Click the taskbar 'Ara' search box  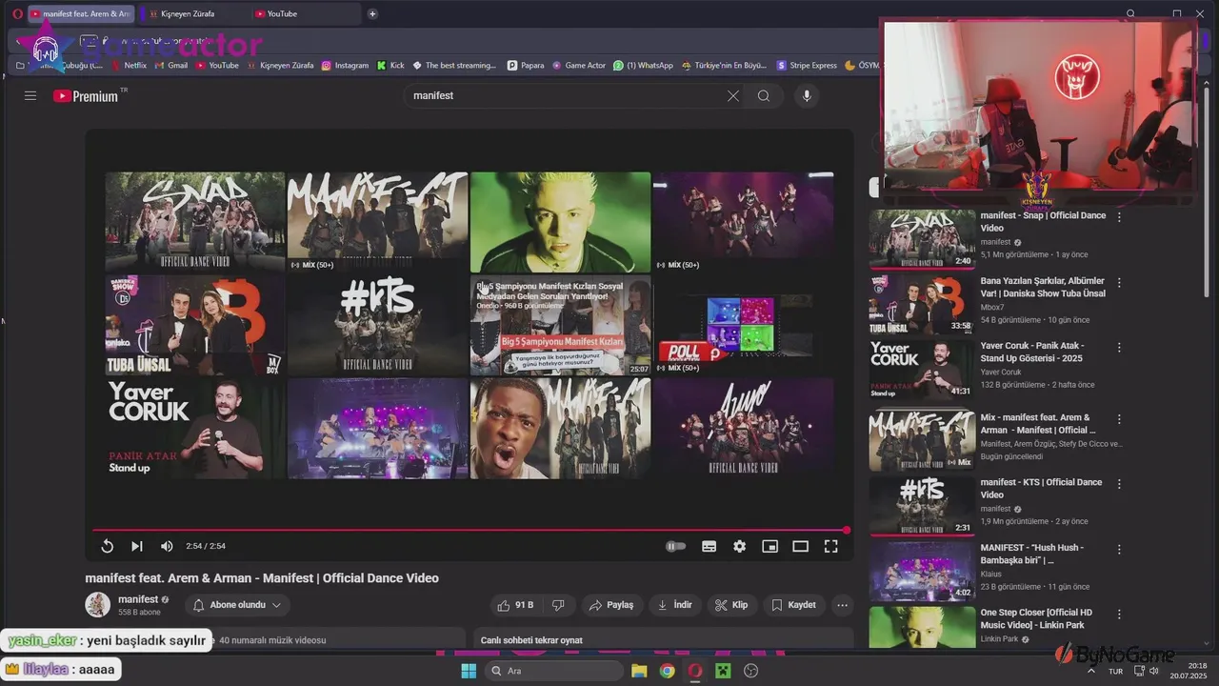pyautogui.click(x=552, y=671)
